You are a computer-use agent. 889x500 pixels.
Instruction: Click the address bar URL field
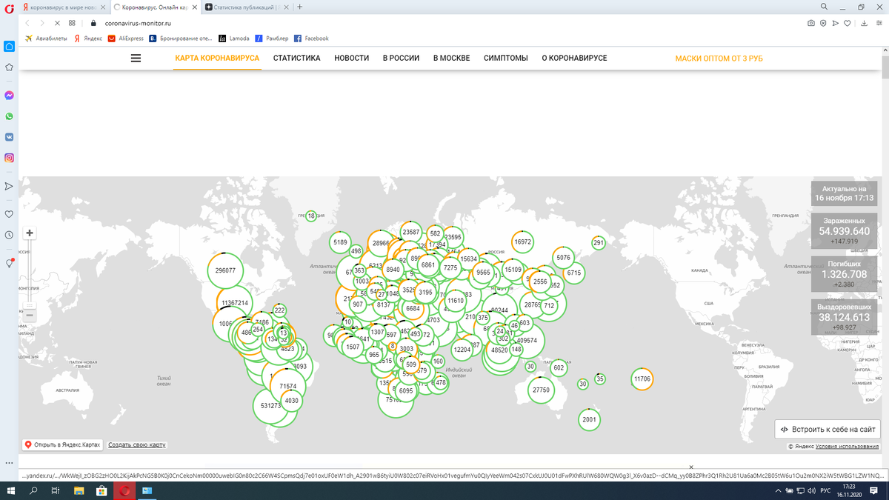coord(444,23)
